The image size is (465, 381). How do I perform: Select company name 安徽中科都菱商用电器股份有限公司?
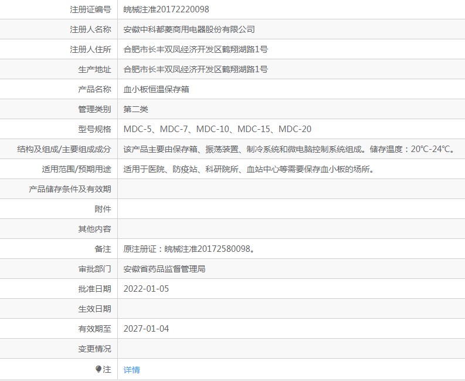pos(189,29)
